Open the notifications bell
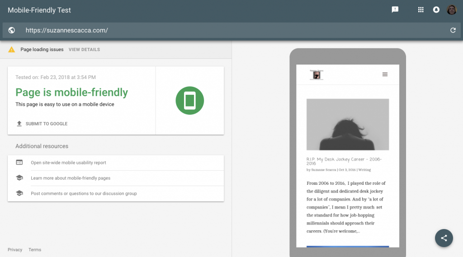Screen dimensions: 463x257 tap(436, 10)
